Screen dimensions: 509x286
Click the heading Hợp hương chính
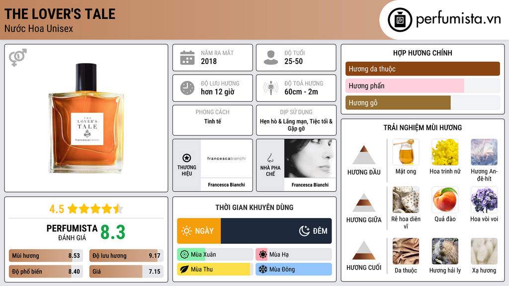(423, 53)
